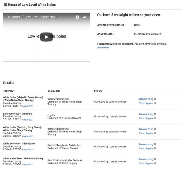Viewport: 184px width, 172px height.
Task: Click timestamp 6:29:53 - 6:36:17
Action: tap(12, 106)
